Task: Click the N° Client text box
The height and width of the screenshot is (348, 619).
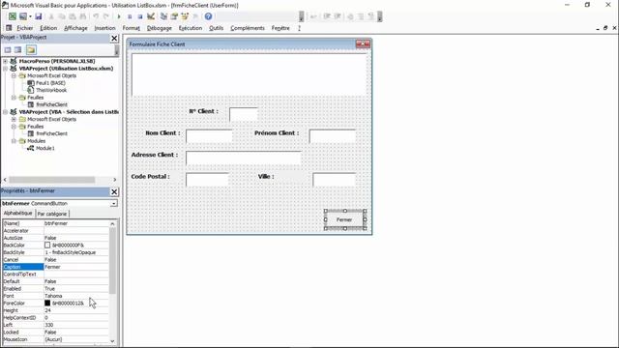Action: [x=244, y=114]
